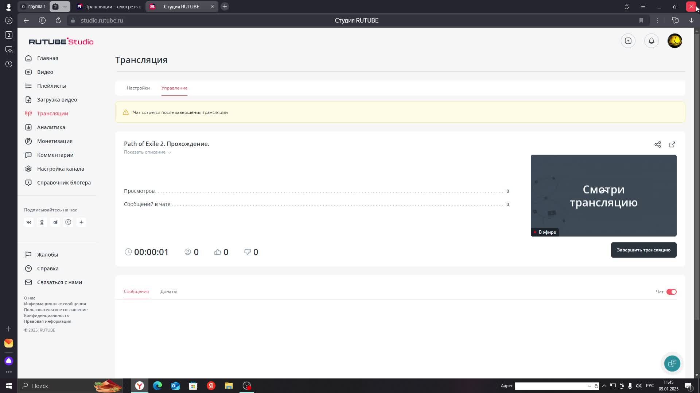Open browser downloads icon
This screenshot has width=700, height=393.
(691, 20)
